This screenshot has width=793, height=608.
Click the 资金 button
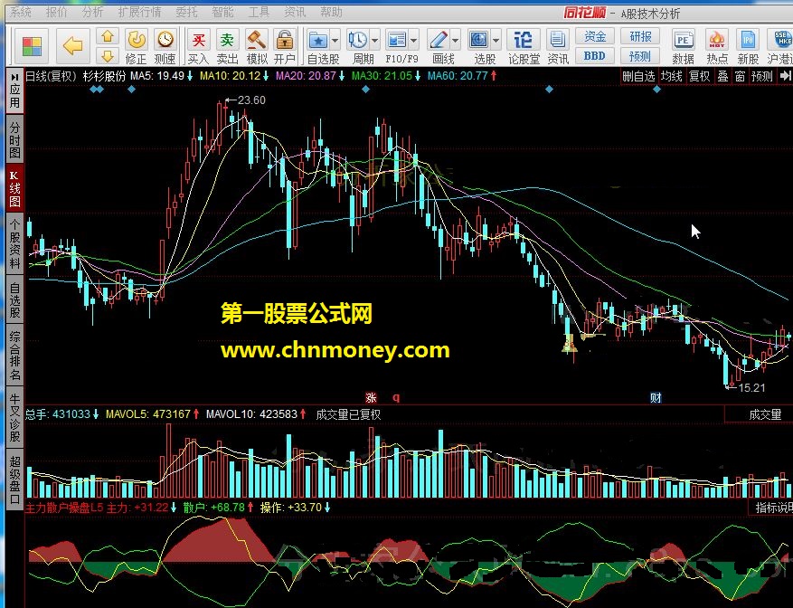(595, 37)
